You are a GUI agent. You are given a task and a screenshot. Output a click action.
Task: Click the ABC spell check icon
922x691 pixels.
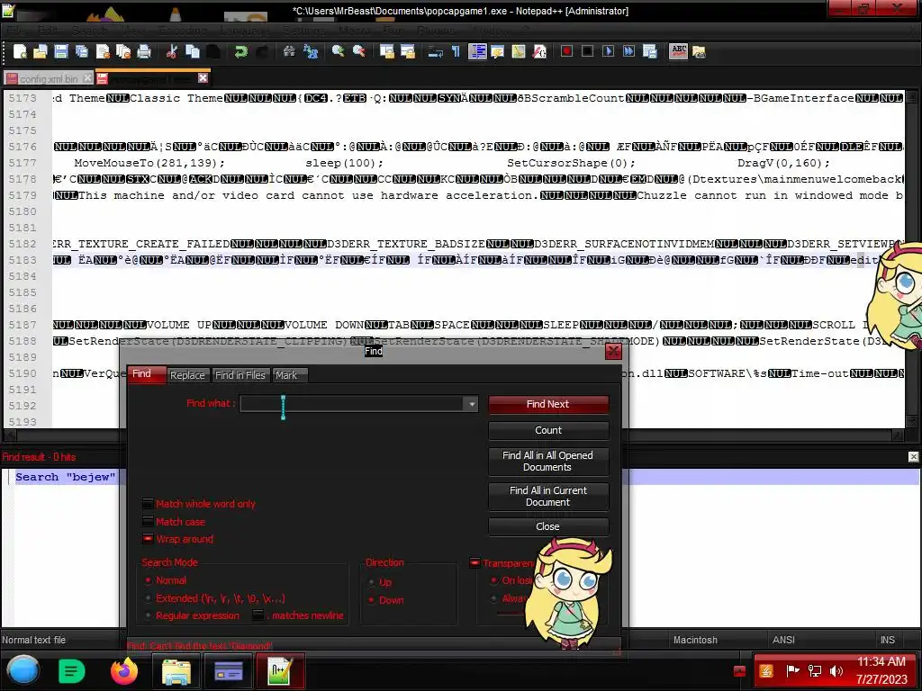pyautogui.click(x=678, y=51)
